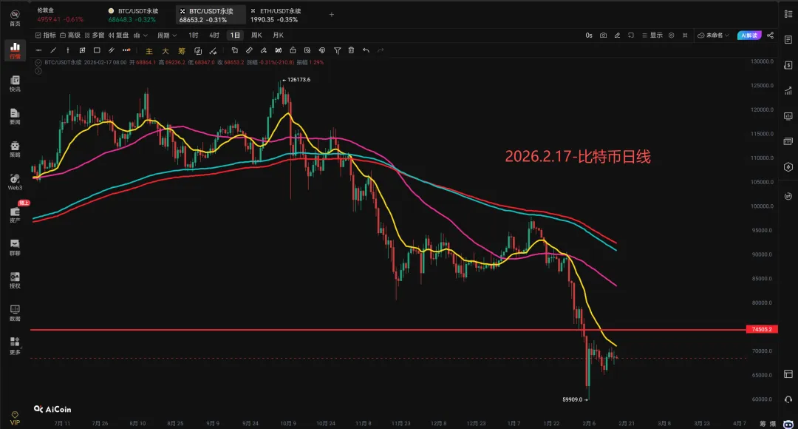Switch to the 月K monthly timeframe

(279, 36)
